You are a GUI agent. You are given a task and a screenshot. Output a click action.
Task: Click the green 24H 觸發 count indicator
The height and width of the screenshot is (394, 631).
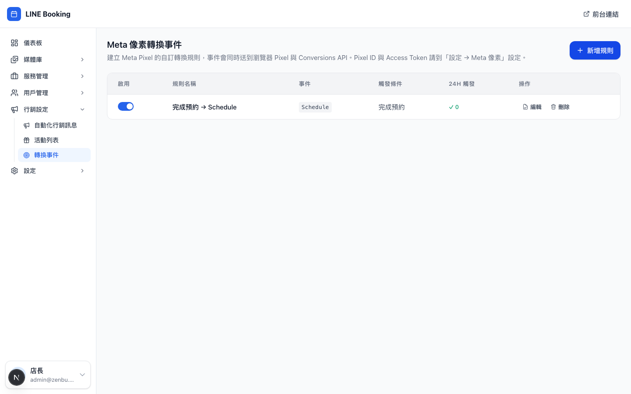pos(454,107)
